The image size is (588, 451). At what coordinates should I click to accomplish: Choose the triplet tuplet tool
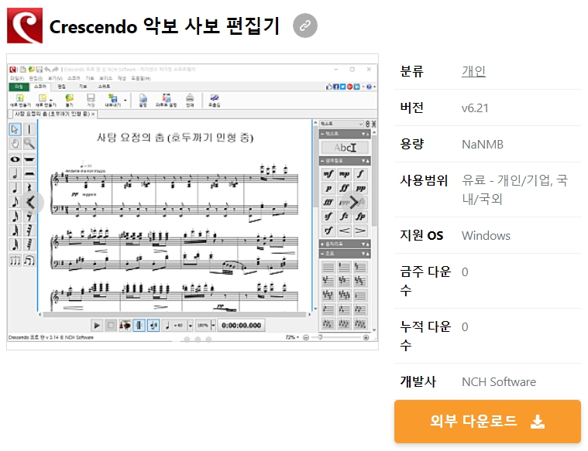coord(15,260)
